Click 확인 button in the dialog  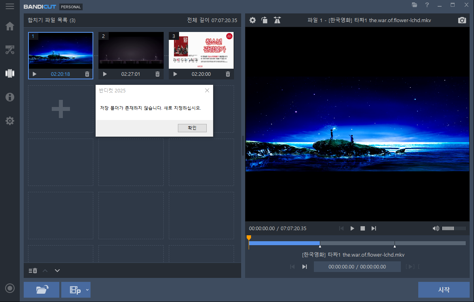tap(192, 128)
